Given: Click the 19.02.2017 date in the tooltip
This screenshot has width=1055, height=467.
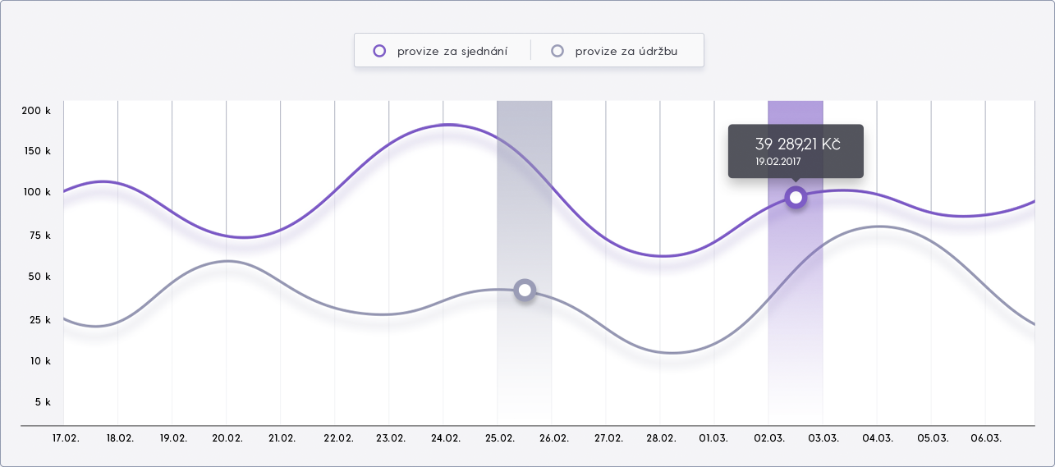Looking at the screenshot, I should tap(778, 162).
